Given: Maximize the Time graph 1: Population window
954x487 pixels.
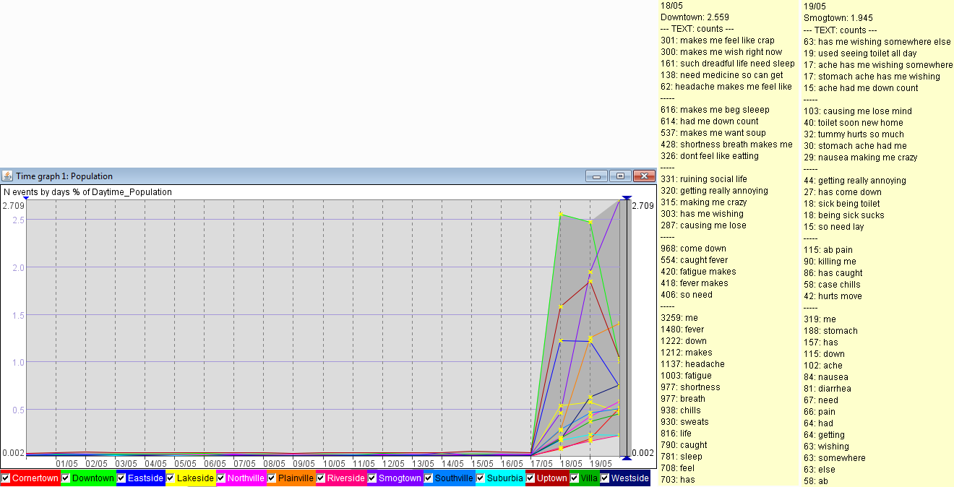Looking at the screenshot, I should 620,176.
